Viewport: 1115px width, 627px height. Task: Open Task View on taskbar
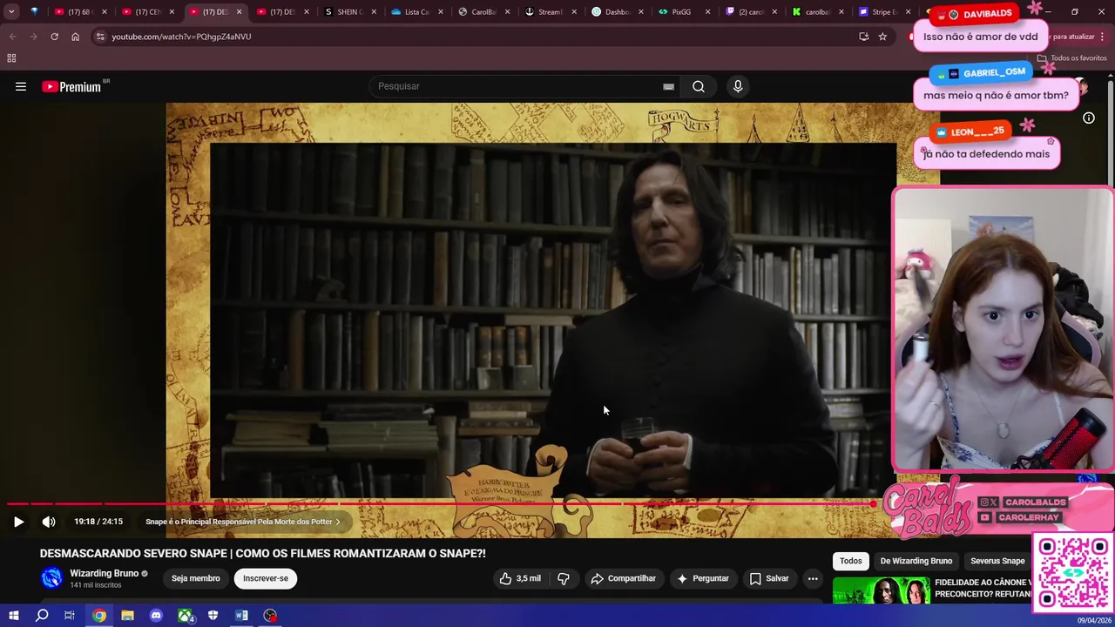[70, 616]
